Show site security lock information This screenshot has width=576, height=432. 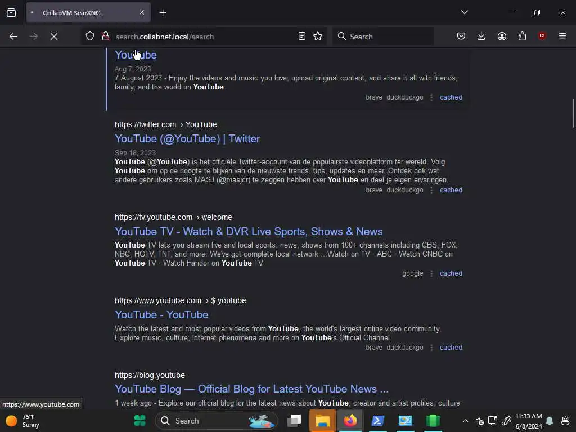click(106, 37)
